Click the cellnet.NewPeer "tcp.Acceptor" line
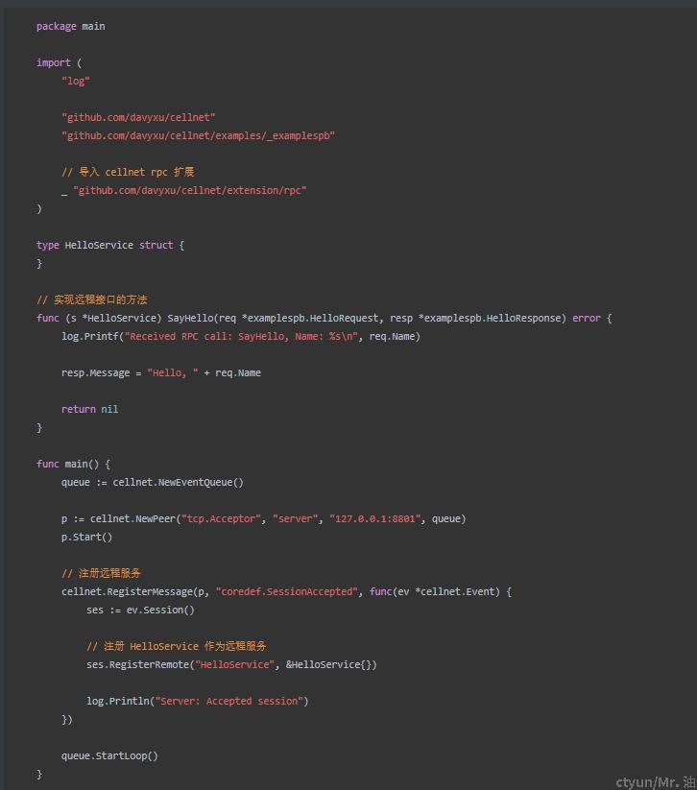 point(264,518)
